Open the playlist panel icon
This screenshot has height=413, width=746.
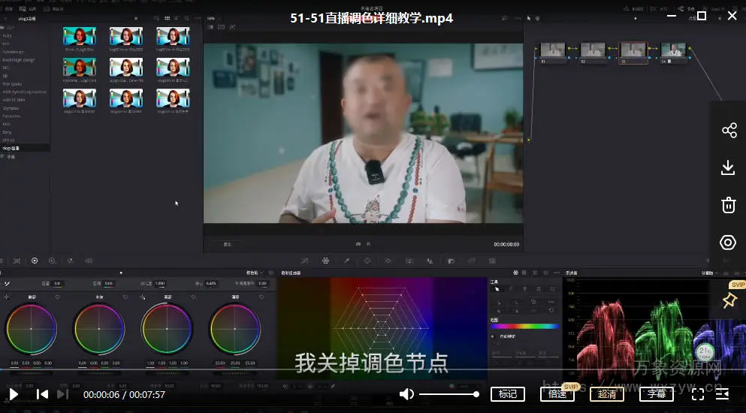coord(723,394)
